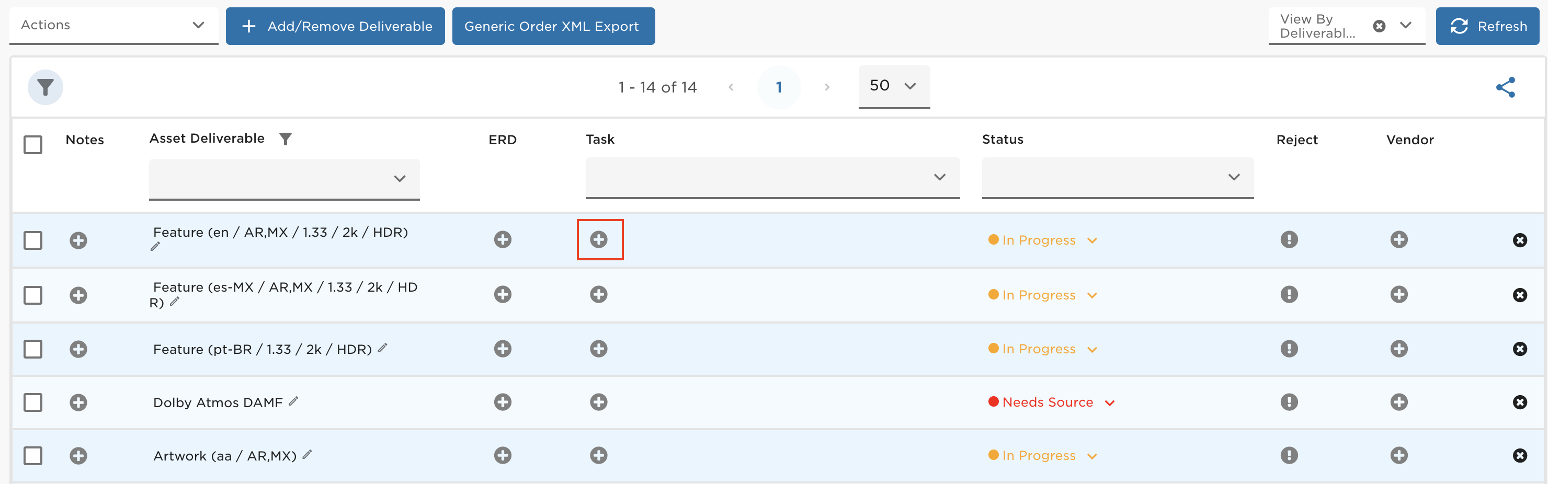The width and height of the screenshot is (1548, 484).
Task: Add task for Dolby Atmos DAMF row
Action: (x=598, y=402)
